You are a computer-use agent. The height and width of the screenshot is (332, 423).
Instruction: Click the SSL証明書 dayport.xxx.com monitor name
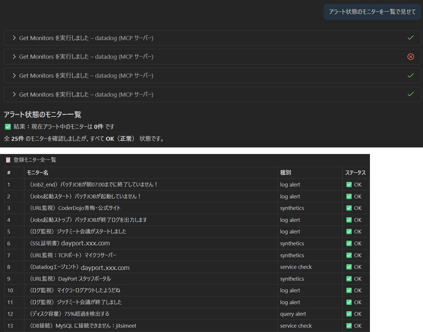coord(70,243)
